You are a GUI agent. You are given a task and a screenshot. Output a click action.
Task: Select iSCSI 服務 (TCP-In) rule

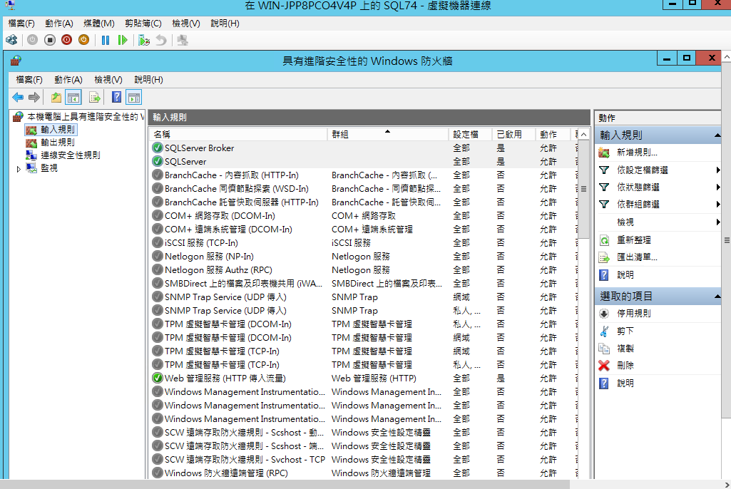coord(364,243)
